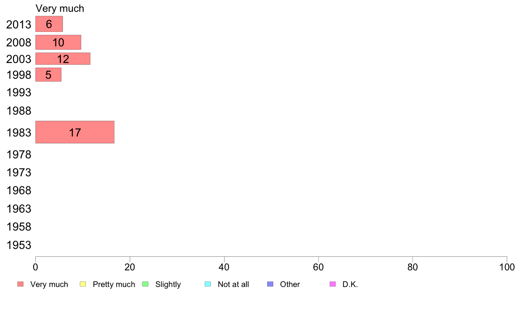Click the green Slightly legend swatch
Screen dimensions: 519x322
coord(145,284)
